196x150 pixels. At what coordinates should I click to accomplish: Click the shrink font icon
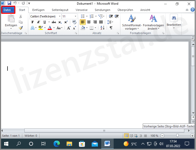tap(75, 28)
